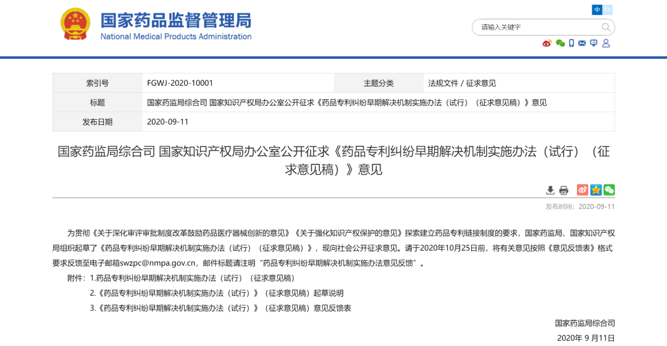This screenshot has height=346, width=667.
Task: Print the page with printer icon
Action: pyautogui.click(x=564, y=190)
